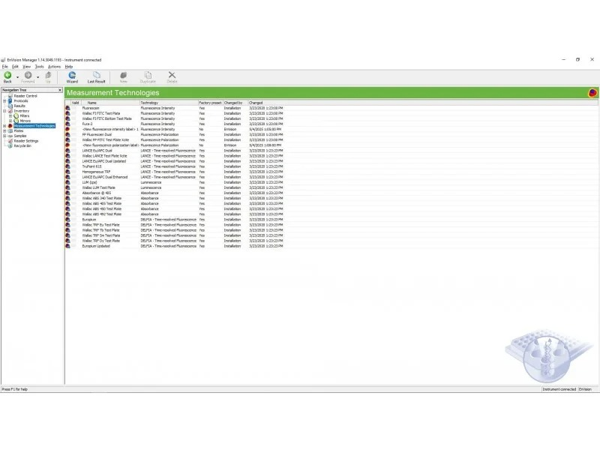Click the Back navigation arrow icon
The width and height of the screenshot is (600, 450).
7,75
